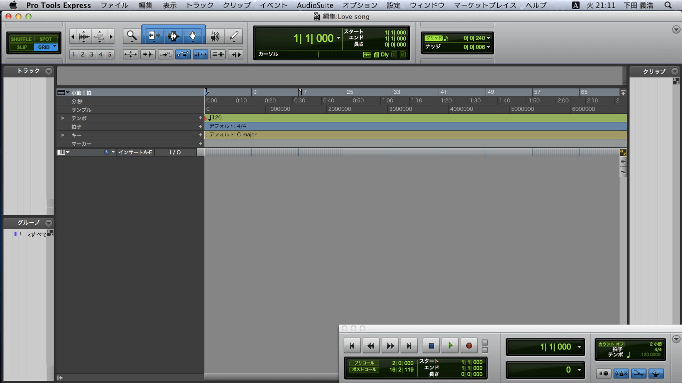Screen dimensions: 682x383
Task: Switch to Spot edit mode
Action: pyautogui.click(x=46, y=38)
